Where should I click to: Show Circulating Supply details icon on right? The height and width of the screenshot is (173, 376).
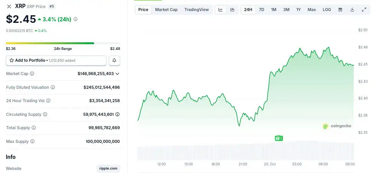[x=118, y=114]
